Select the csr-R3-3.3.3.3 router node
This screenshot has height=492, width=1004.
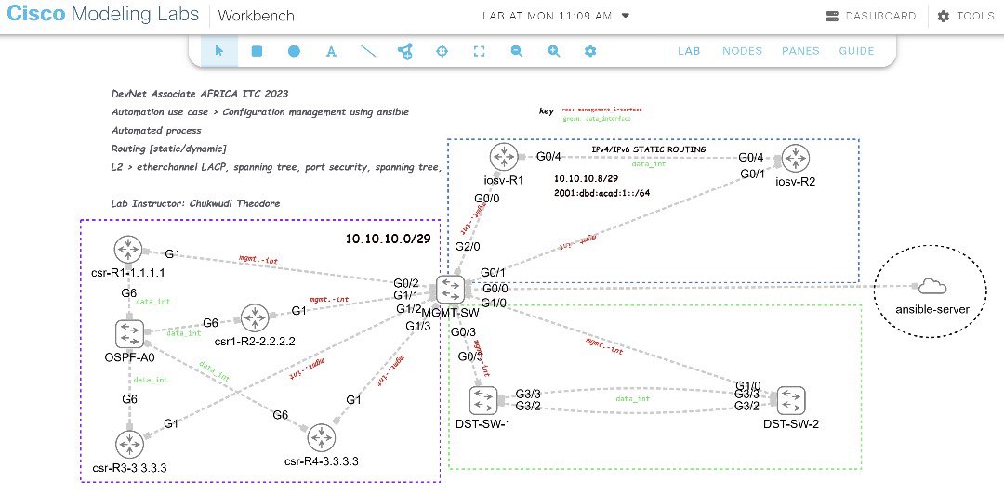(x=130, y=444)
